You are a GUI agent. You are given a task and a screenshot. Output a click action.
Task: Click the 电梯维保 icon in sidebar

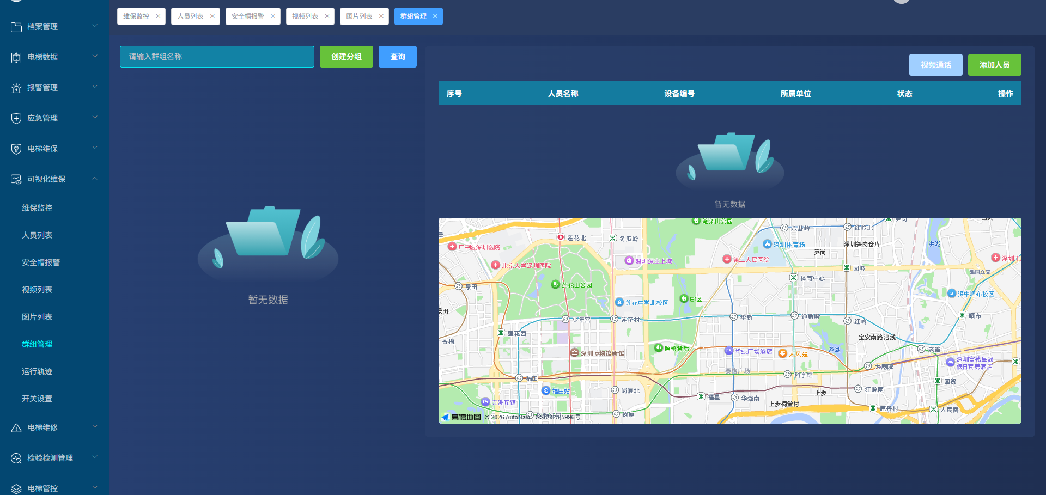pos(16,149)
